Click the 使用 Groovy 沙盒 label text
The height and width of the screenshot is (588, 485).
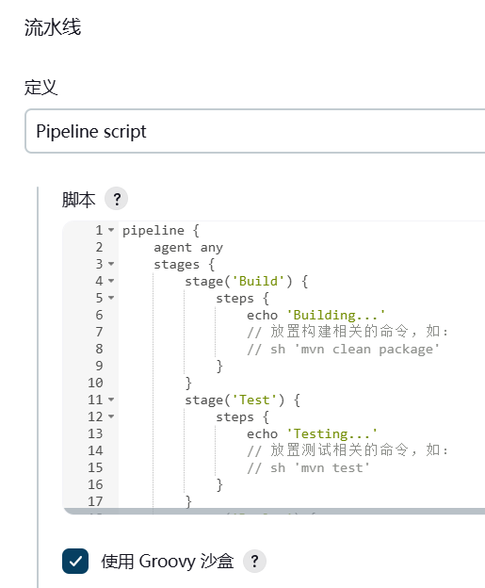[x=168, y=562]
